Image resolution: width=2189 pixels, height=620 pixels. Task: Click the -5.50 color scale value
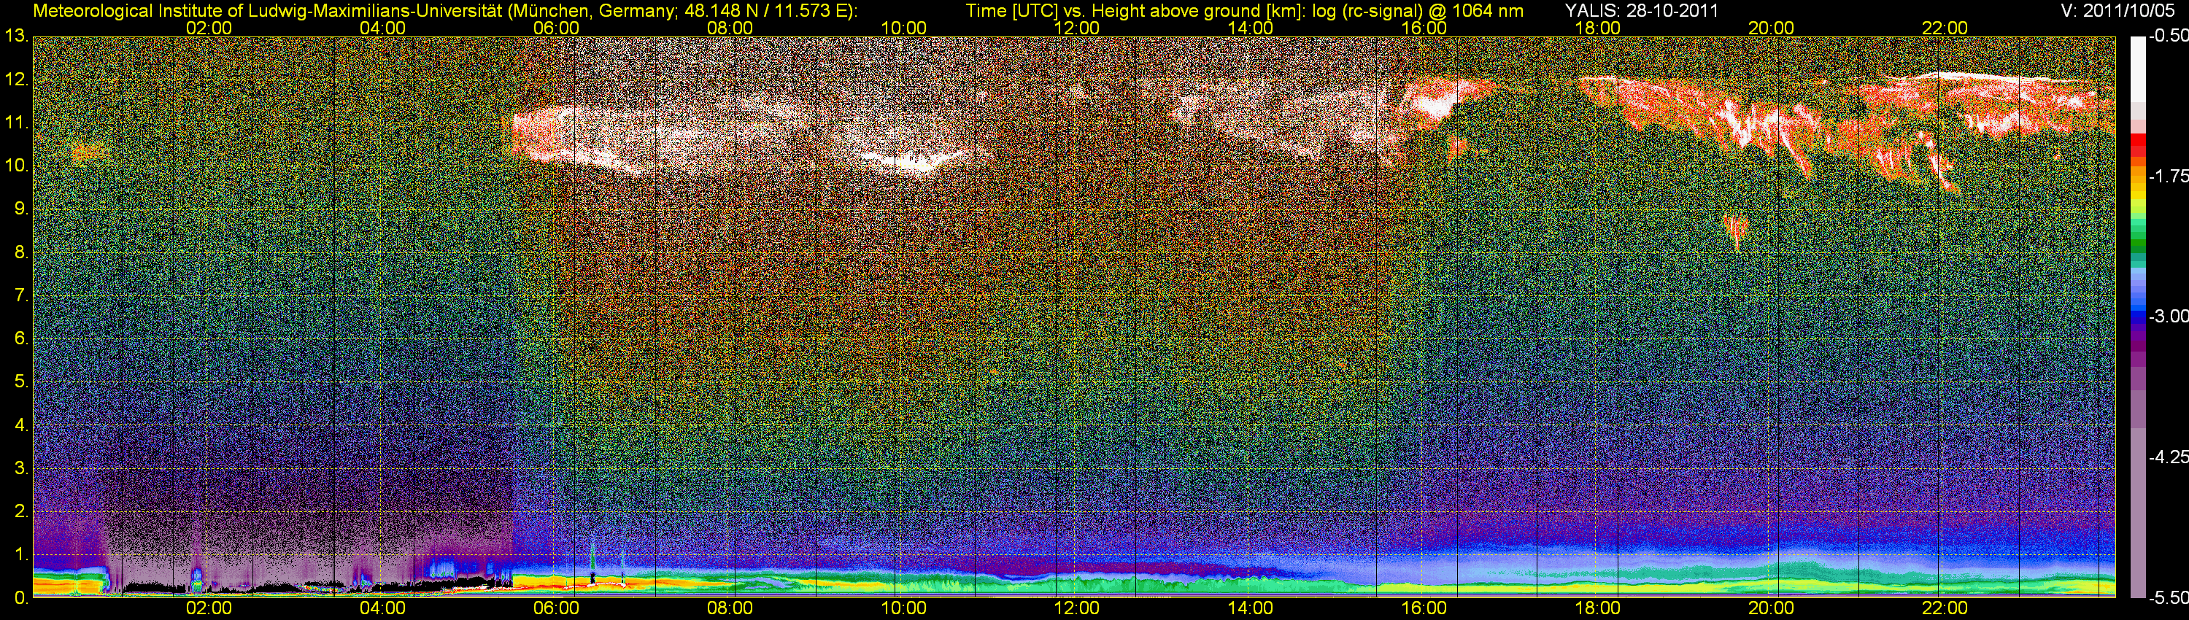pos(2168,598)
